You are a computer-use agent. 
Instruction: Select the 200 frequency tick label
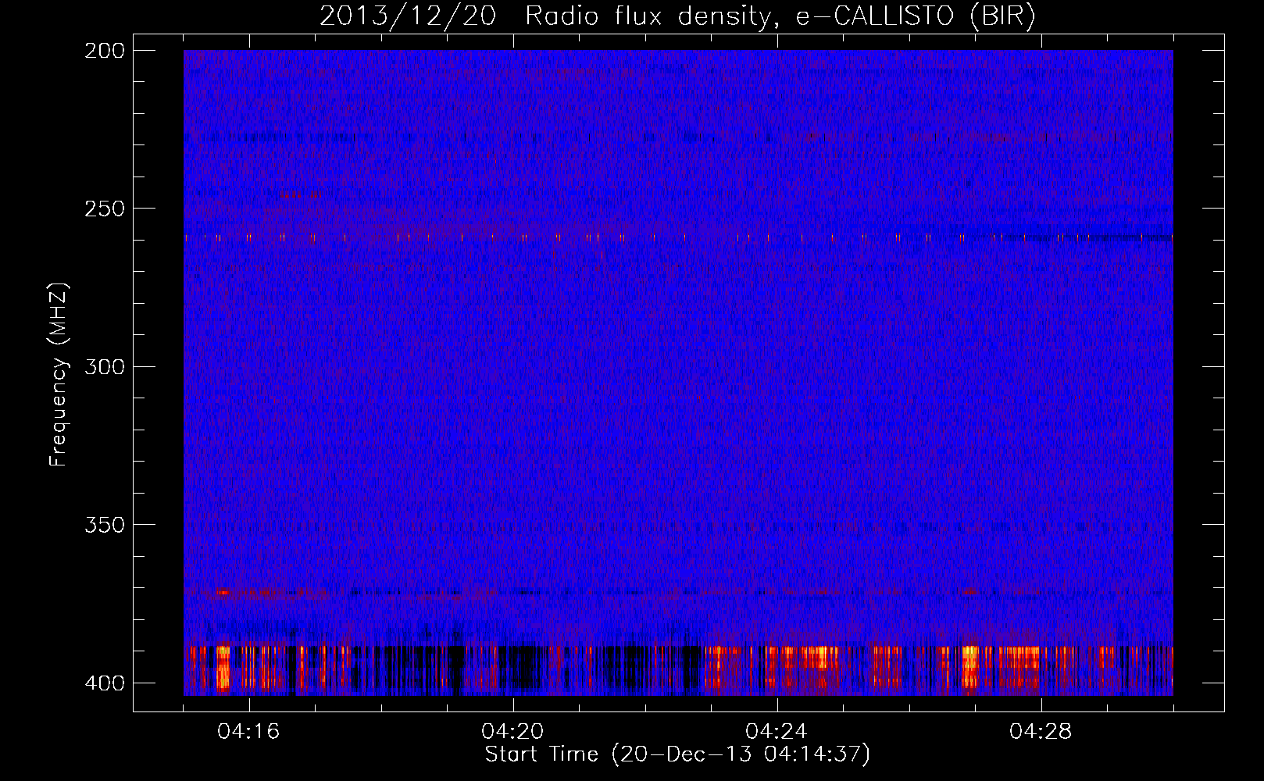point(105,51)
